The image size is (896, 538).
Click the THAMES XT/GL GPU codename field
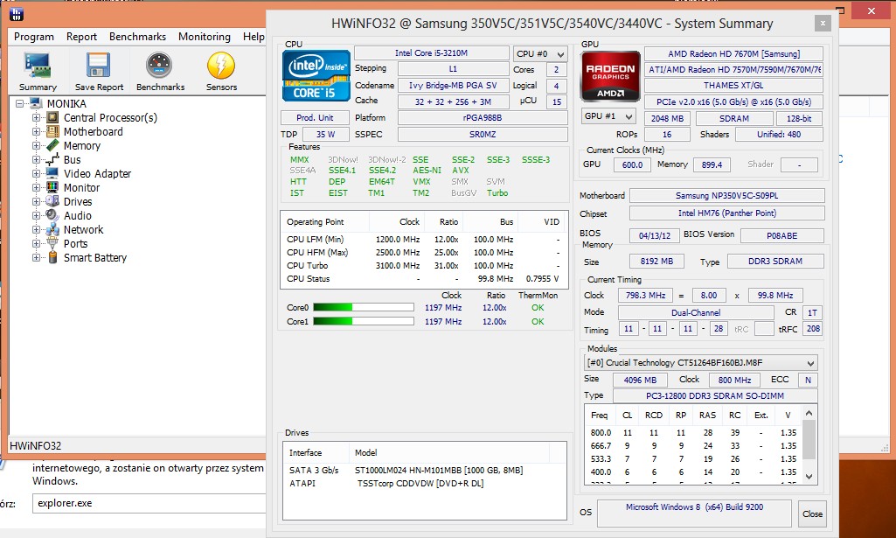733,85
